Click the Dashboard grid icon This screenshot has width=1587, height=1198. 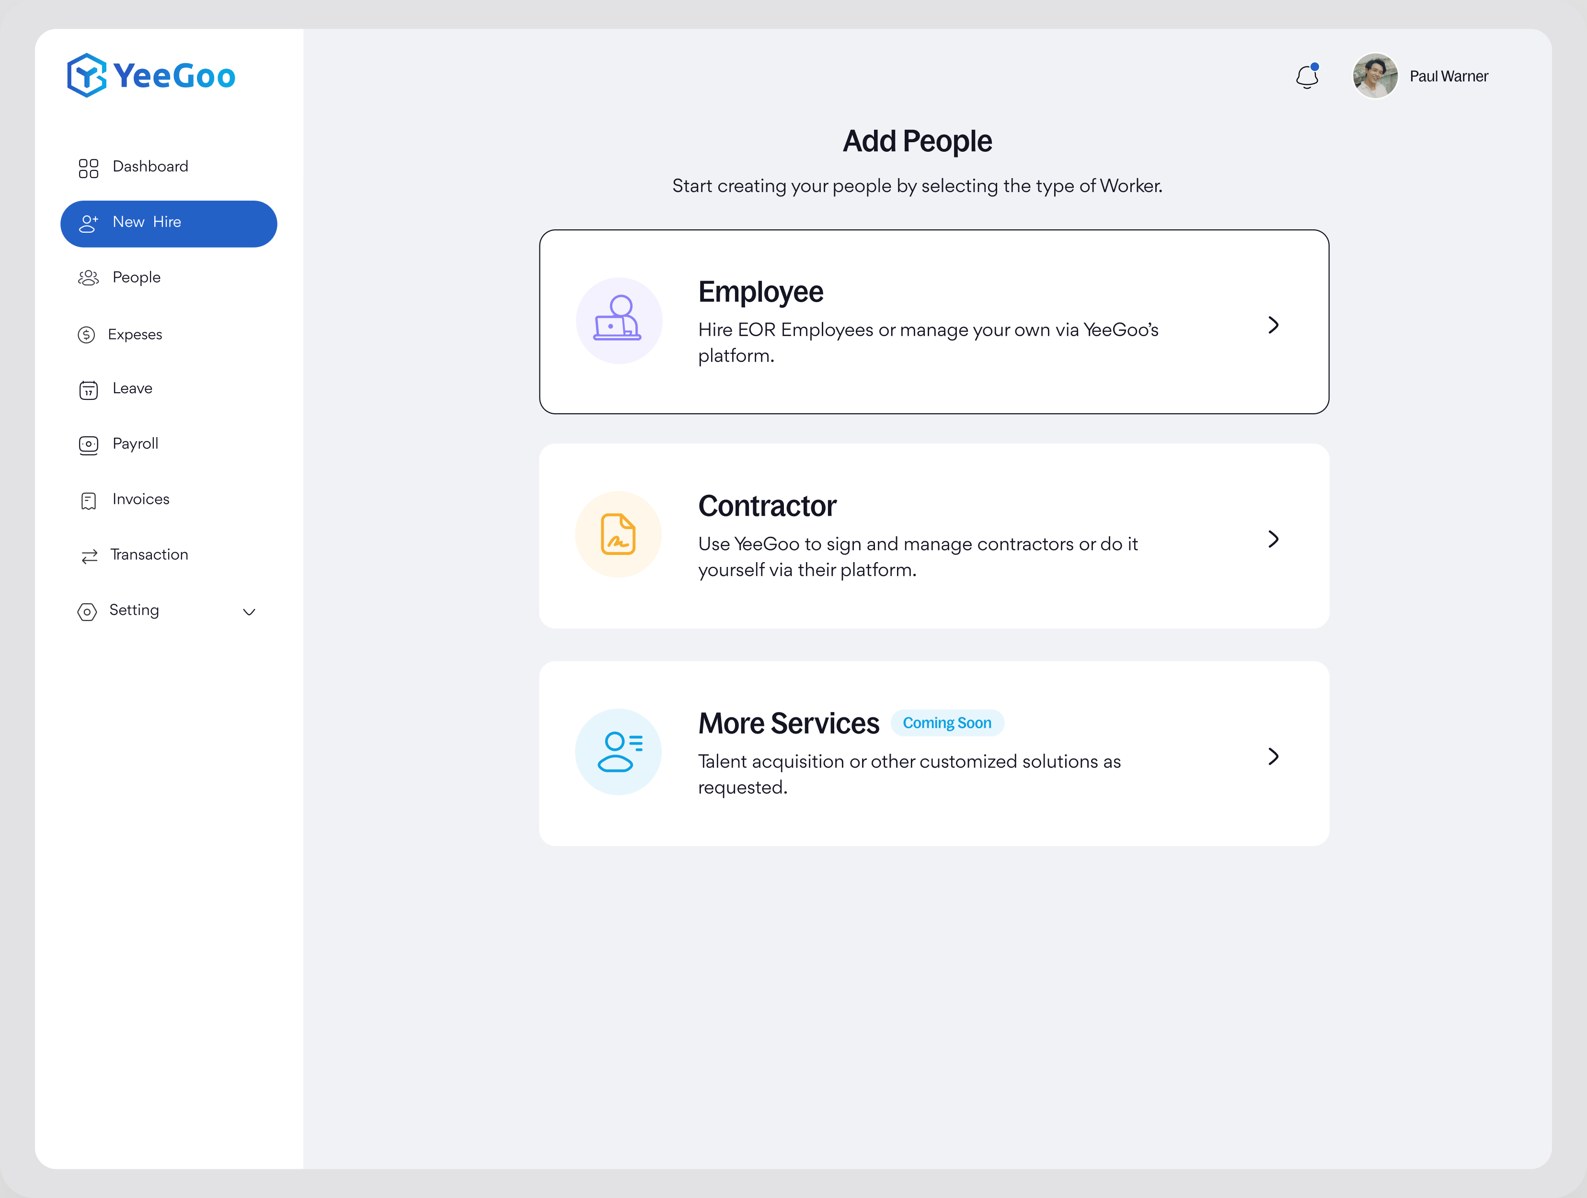tap(88, 168)
